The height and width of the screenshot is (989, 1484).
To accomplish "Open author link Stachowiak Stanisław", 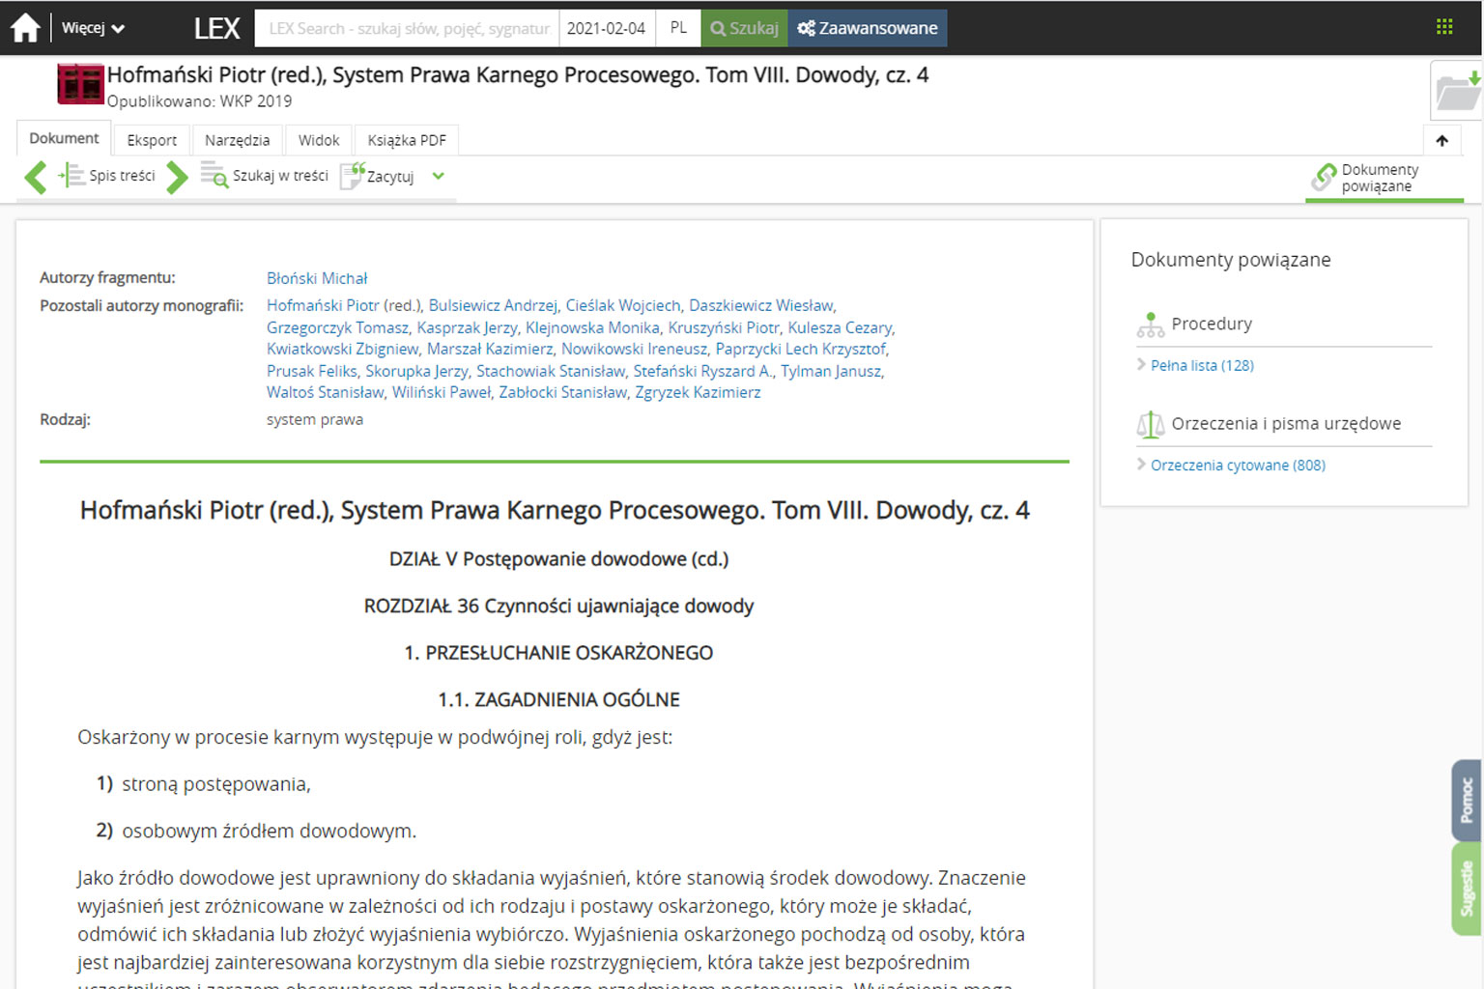I will click(x=551, y=371).
